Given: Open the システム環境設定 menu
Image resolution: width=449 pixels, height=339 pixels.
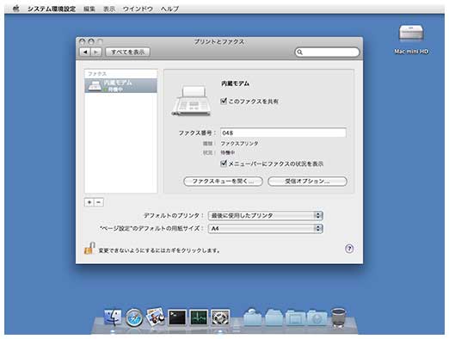Looking at the screenshot, I should tap(52, 9).
